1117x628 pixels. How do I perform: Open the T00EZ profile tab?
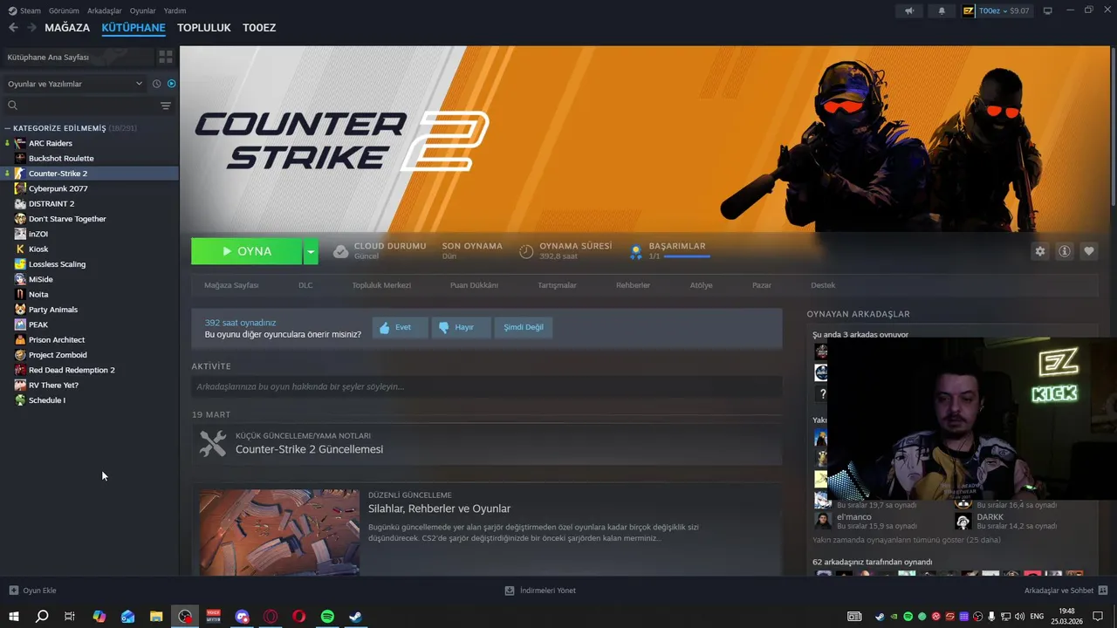[259, 28]
